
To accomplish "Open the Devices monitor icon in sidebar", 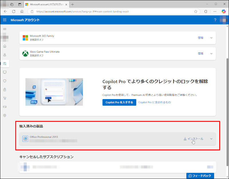I will point(5,72).
